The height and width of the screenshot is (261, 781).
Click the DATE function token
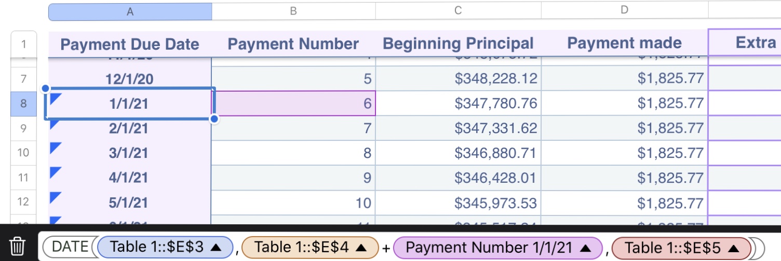66,247
